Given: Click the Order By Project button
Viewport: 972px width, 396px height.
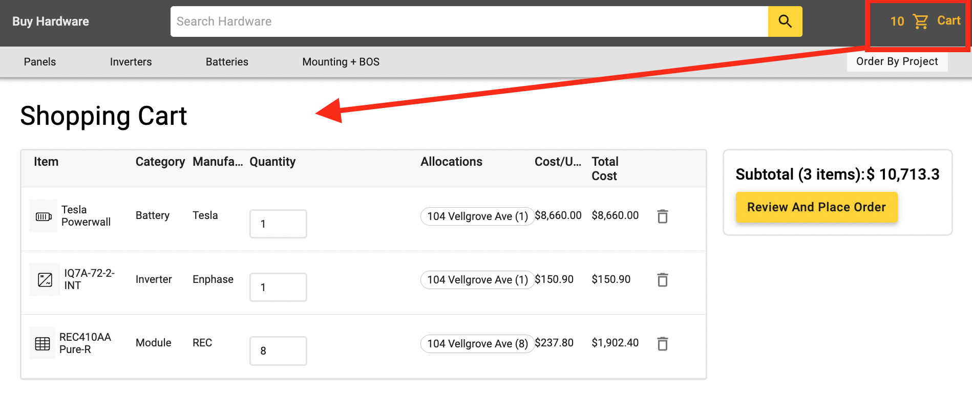Looking at the screenshot, I should 897,61.
